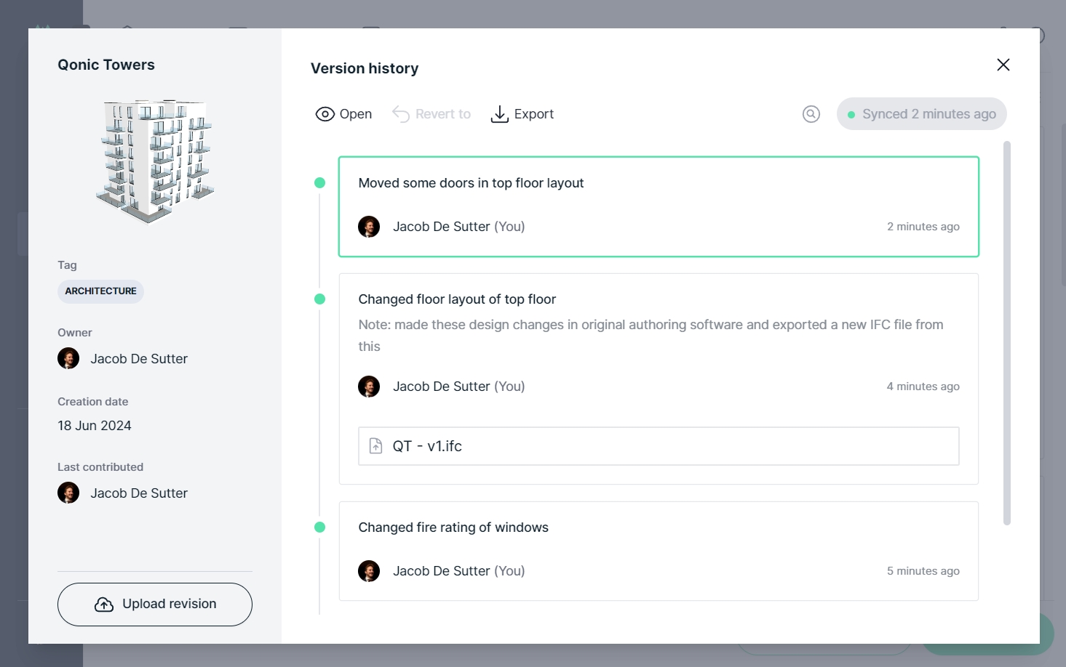Click the Revert to arrow icon
Image resolution: width=1066 pixels, height=667 pixels.
pyautogui.click(x=401, y=114)
